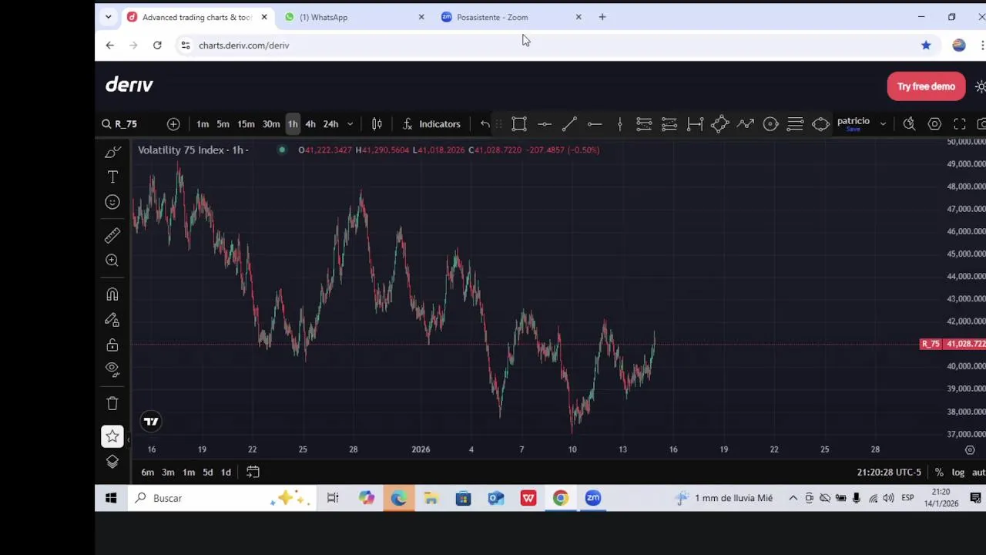Select the 1h chart interval
Screen dimensions: 986x555
(x=293, y=124)
